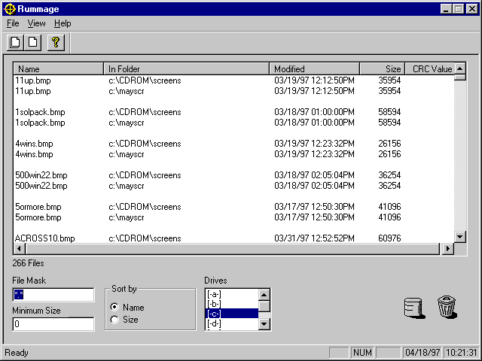Screen dimensions: 482x361
Task: Select the Size sort radio button
Action: coord(114,320)
